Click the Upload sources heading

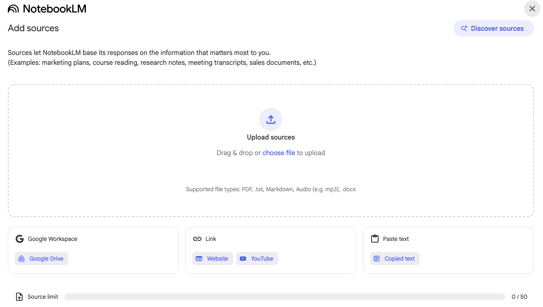(271, 137)
